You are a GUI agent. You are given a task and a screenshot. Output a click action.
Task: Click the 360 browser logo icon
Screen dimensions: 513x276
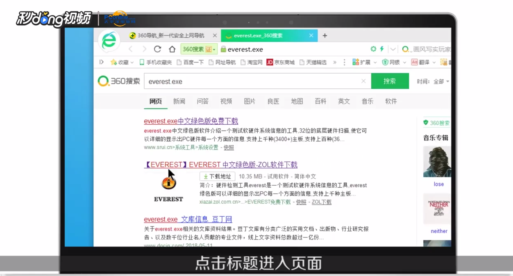coord(109,40)
